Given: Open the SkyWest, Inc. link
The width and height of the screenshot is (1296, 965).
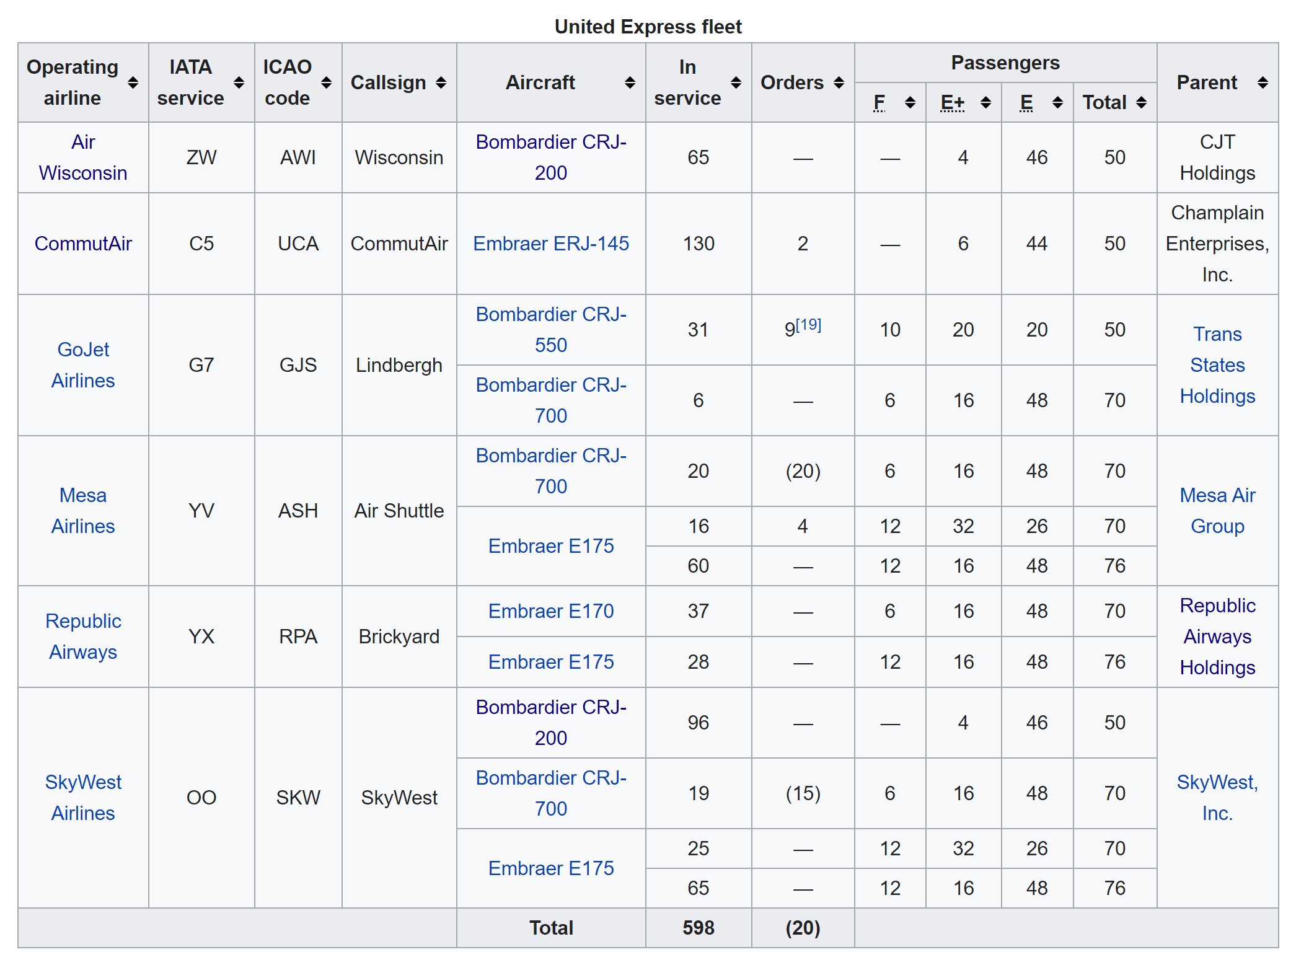Looking at the screenshot, I should 1217,798.
